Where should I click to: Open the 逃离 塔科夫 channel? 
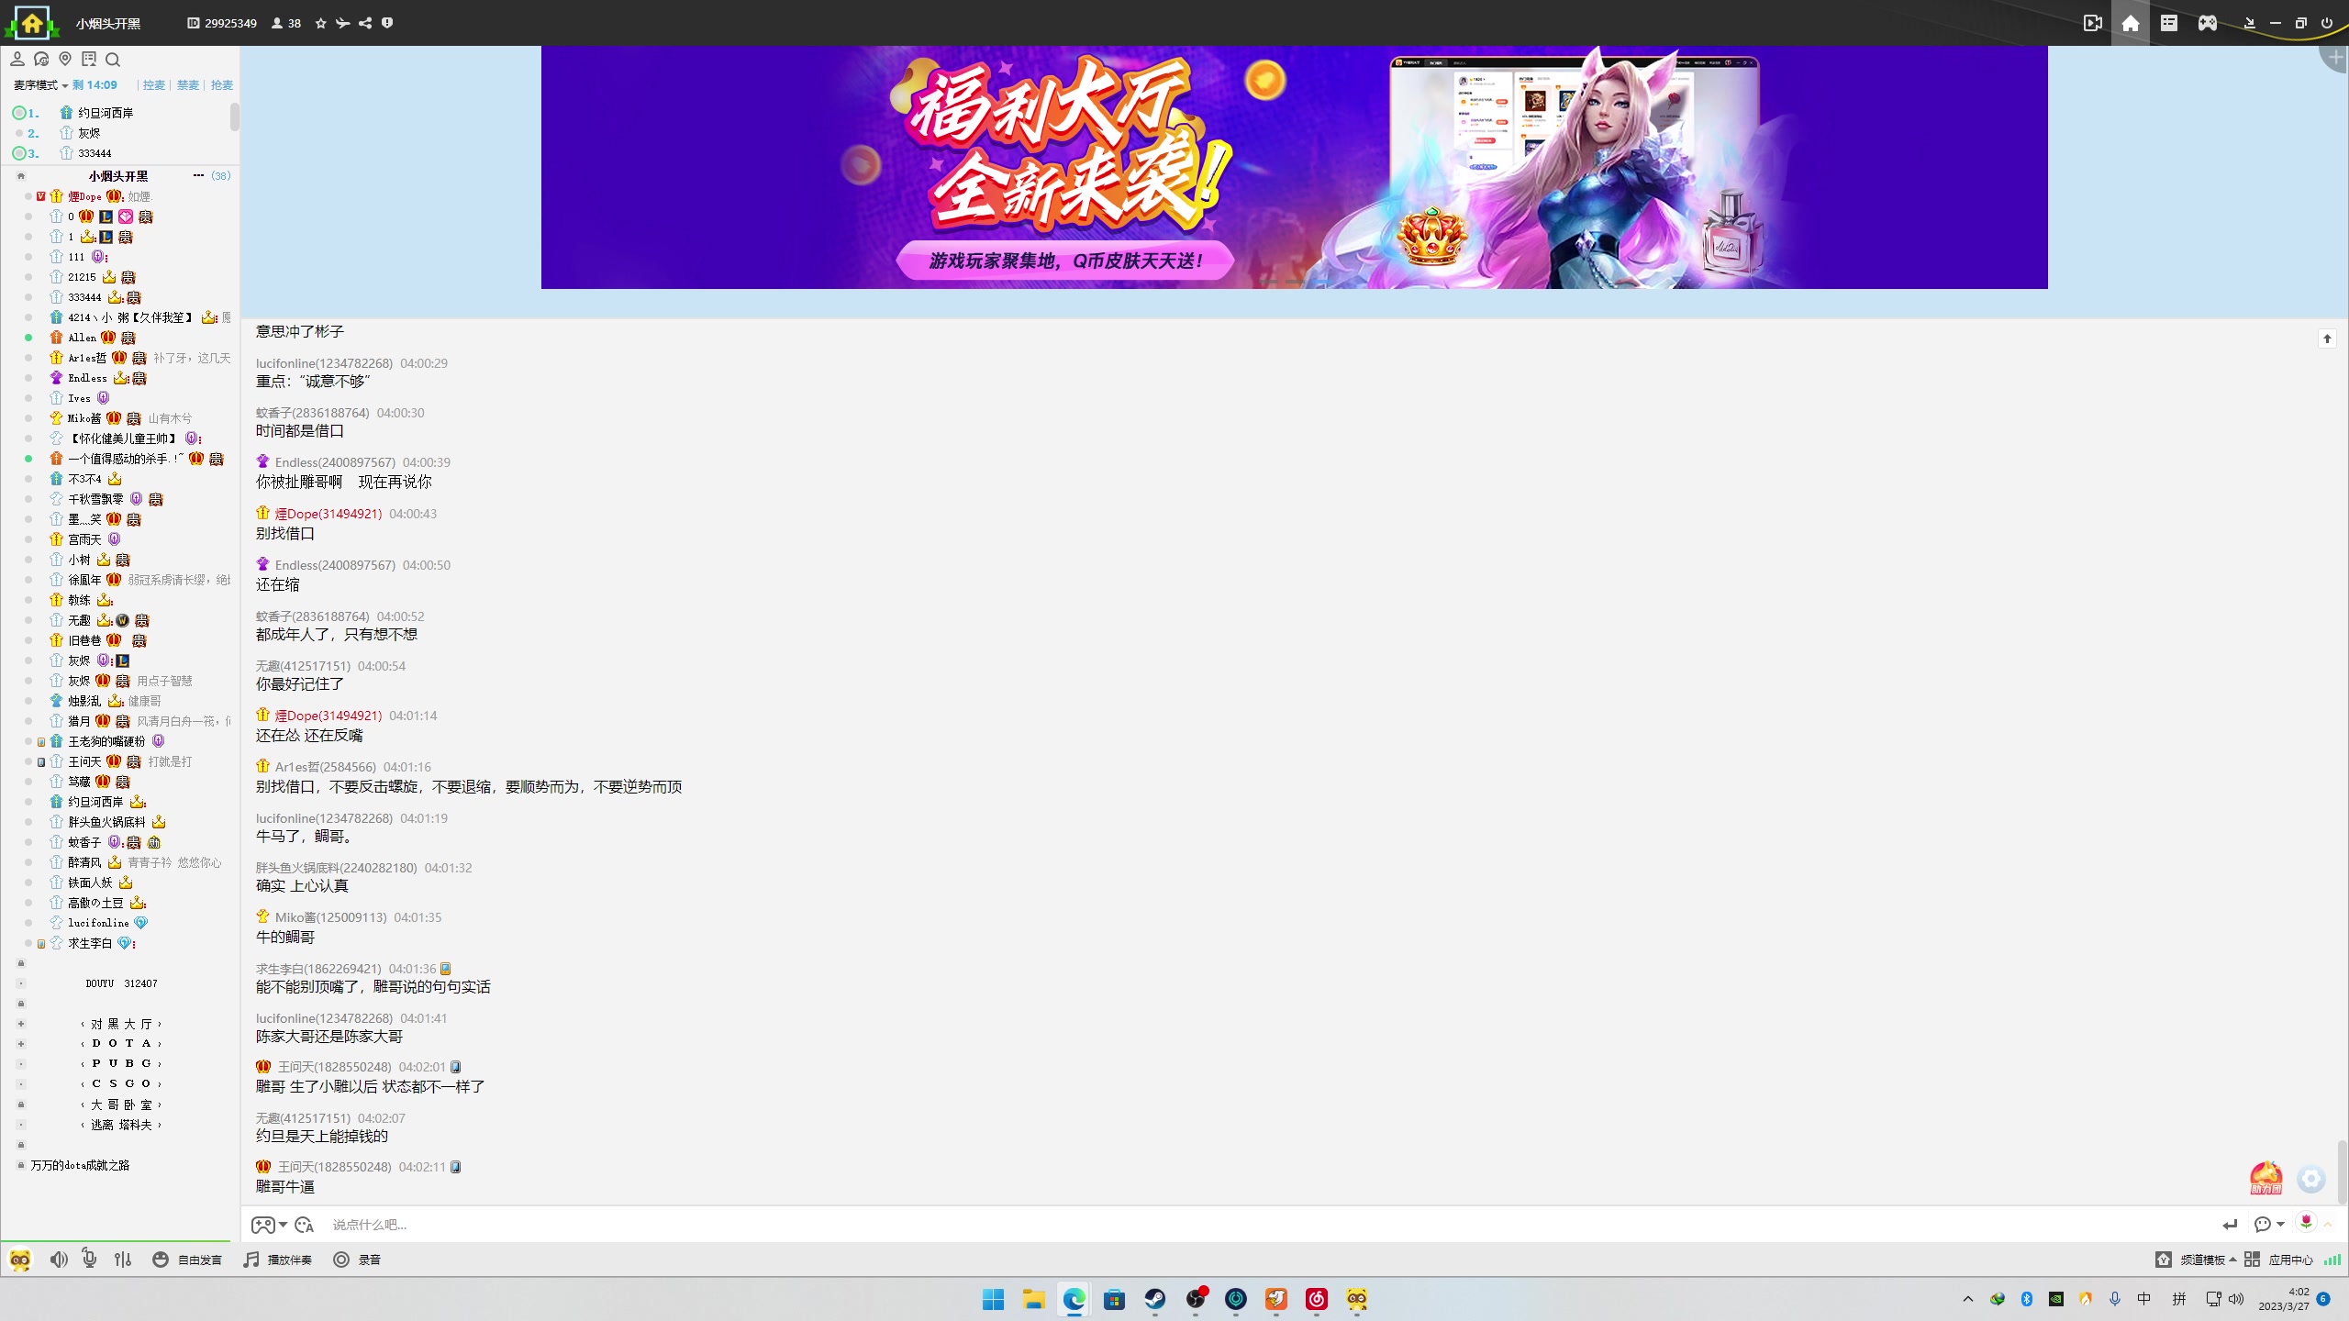pyautogui.click(x=121, y=1125)
